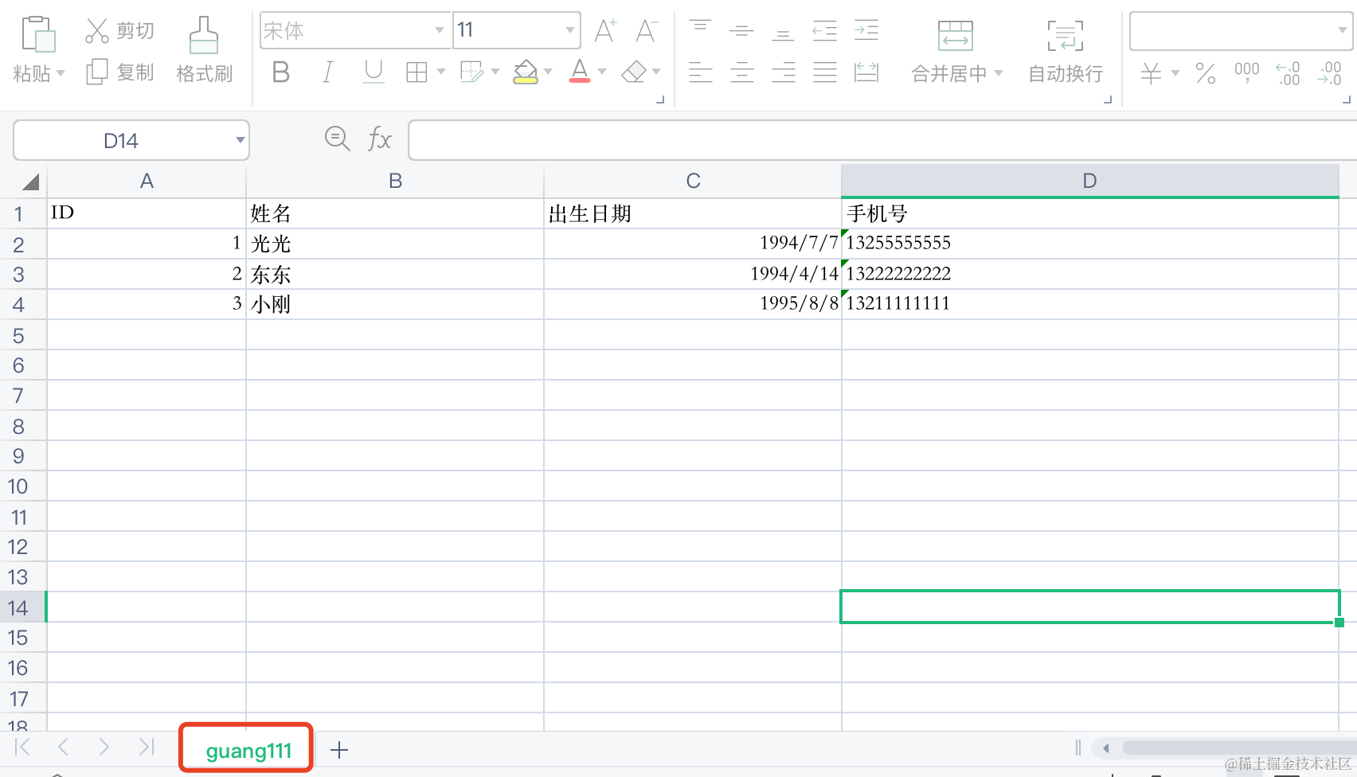
Task: Click the Copy (复制) icon
Action: [x=97, y=72]
